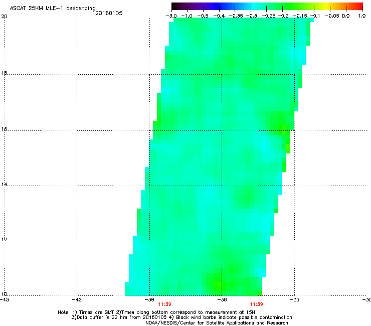This screenshot has height=326, width=371.
Task: Click the latitude axis label "14"
Action: coord(4,185)
